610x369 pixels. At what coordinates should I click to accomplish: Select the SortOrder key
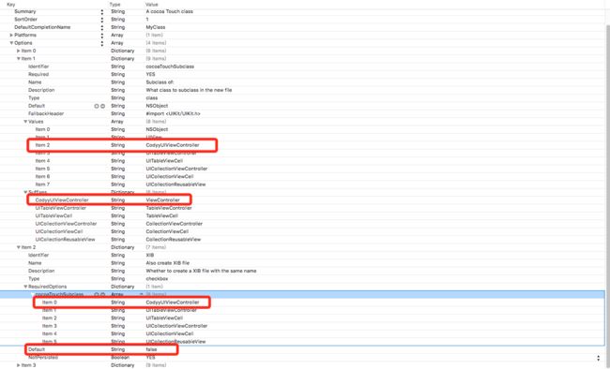click(25, 20)
